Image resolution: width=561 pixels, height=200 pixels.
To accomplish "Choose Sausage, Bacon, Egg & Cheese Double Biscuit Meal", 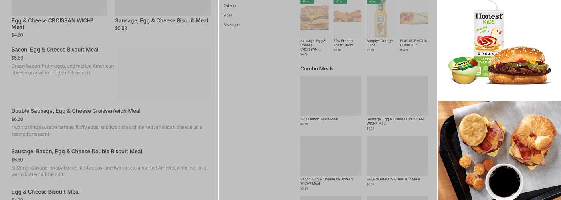I will tap(111, 163).
